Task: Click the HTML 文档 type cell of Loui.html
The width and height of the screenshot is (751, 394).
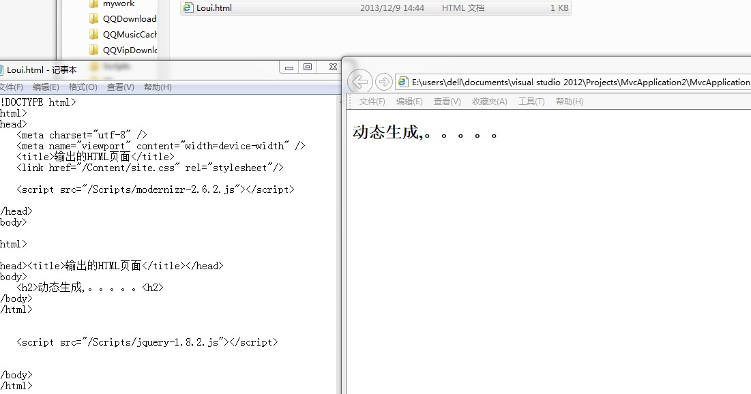Action: (463, 7)
